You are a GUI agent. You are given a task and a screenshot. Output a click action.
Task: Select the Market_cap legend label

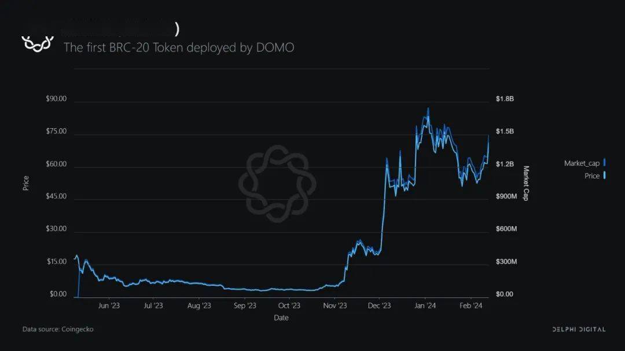pyautogui.click(x=582, y=163)
